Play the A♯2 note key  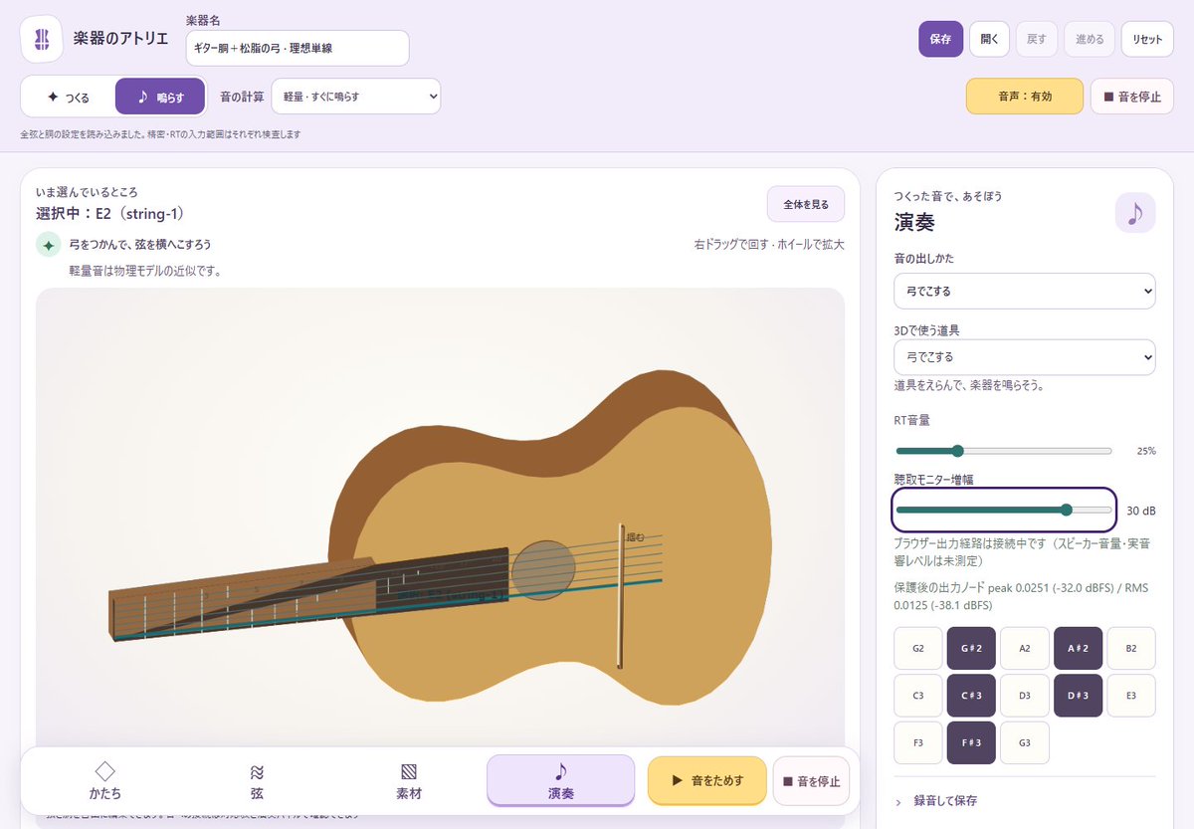click(1078, 648)
